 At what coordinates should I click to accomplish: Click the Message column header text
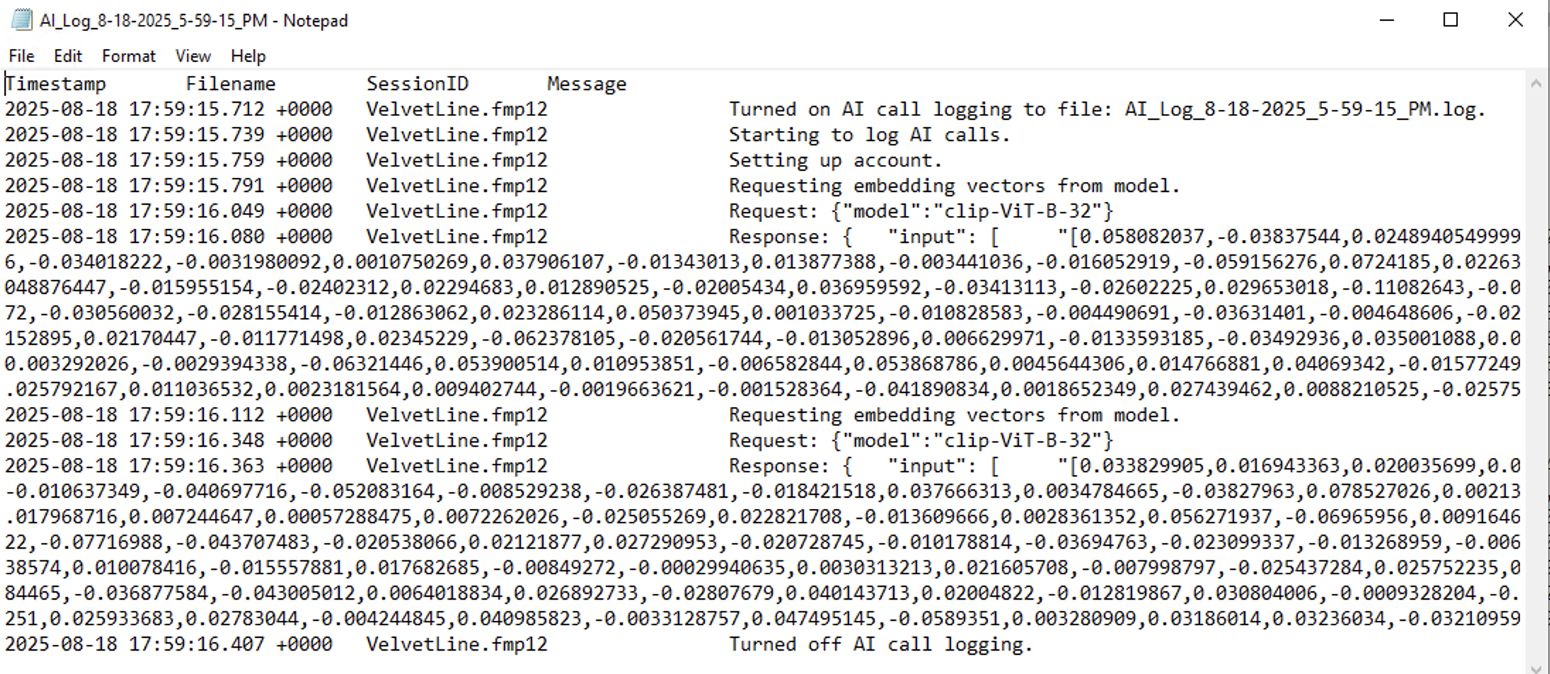pos(586,84)
